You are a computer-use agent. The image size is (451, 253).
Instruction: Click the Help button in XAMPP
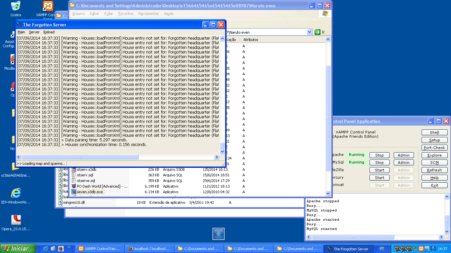tap(434, 178)
